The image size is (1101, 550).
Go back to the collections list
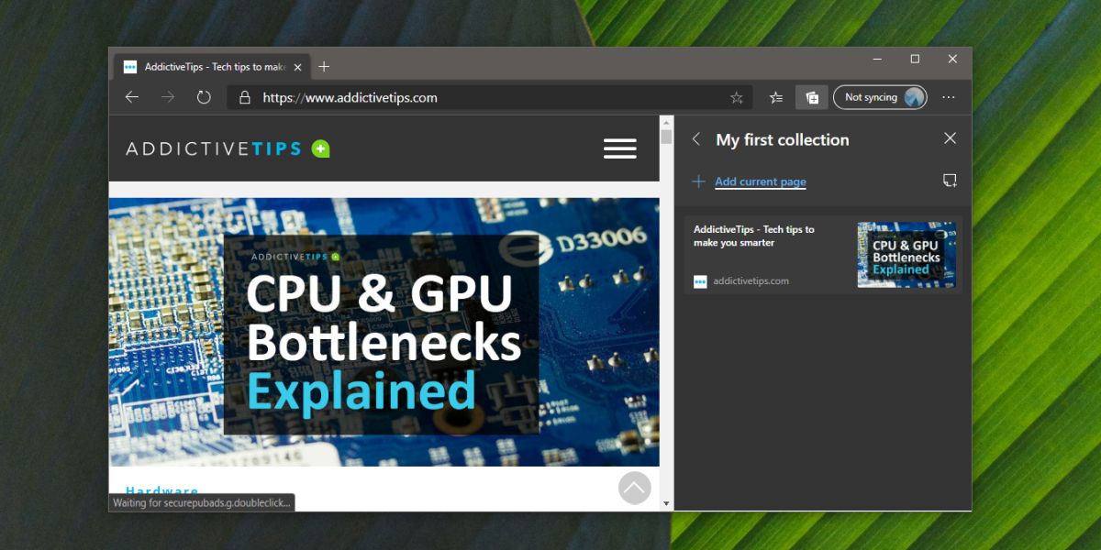tap(696, 139)
